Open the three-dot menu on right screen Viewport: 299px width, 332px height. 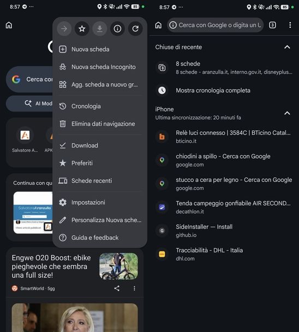tap(290, 25)
